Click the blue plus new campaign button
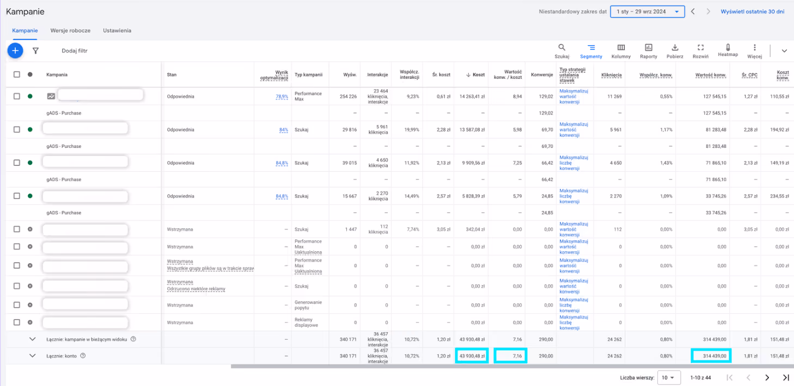 15,51
